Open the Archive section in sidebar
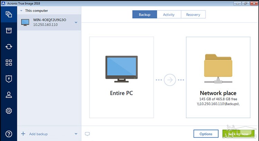Image resolution: width=259 pixels, height=141 pixels. point(9,31)
